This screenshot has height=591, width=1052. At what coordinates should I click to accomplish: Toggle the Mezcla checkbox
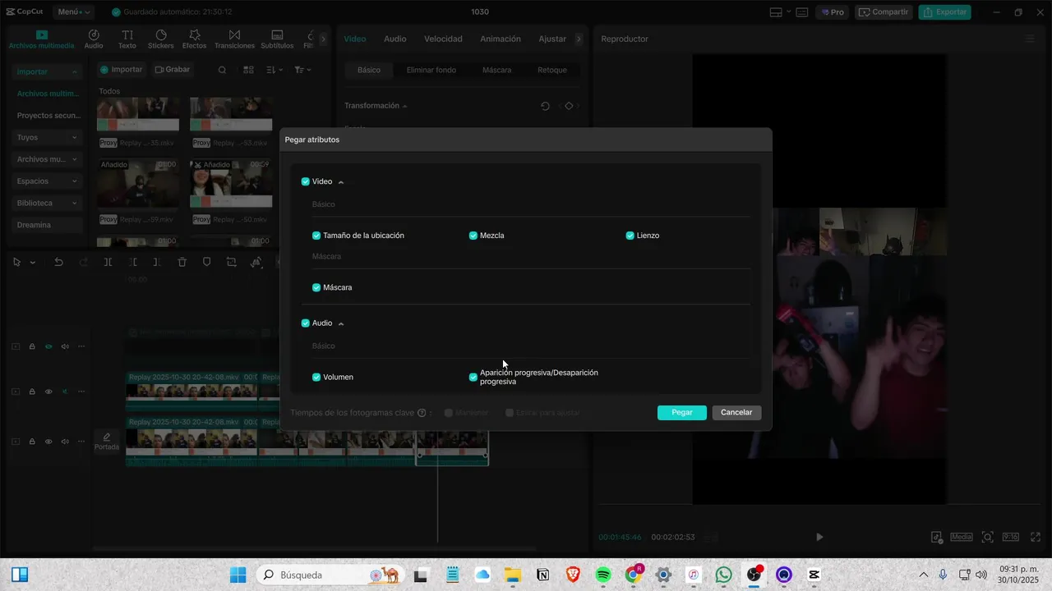click(473, 236)
